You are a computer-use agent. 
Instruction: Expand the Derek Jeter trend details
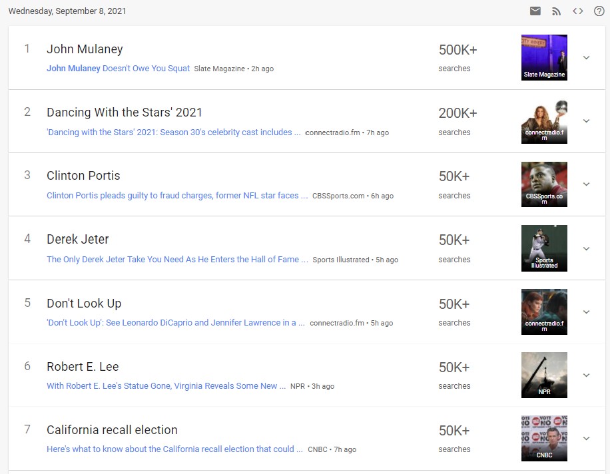pyautogui.click(x=586, y=248)
